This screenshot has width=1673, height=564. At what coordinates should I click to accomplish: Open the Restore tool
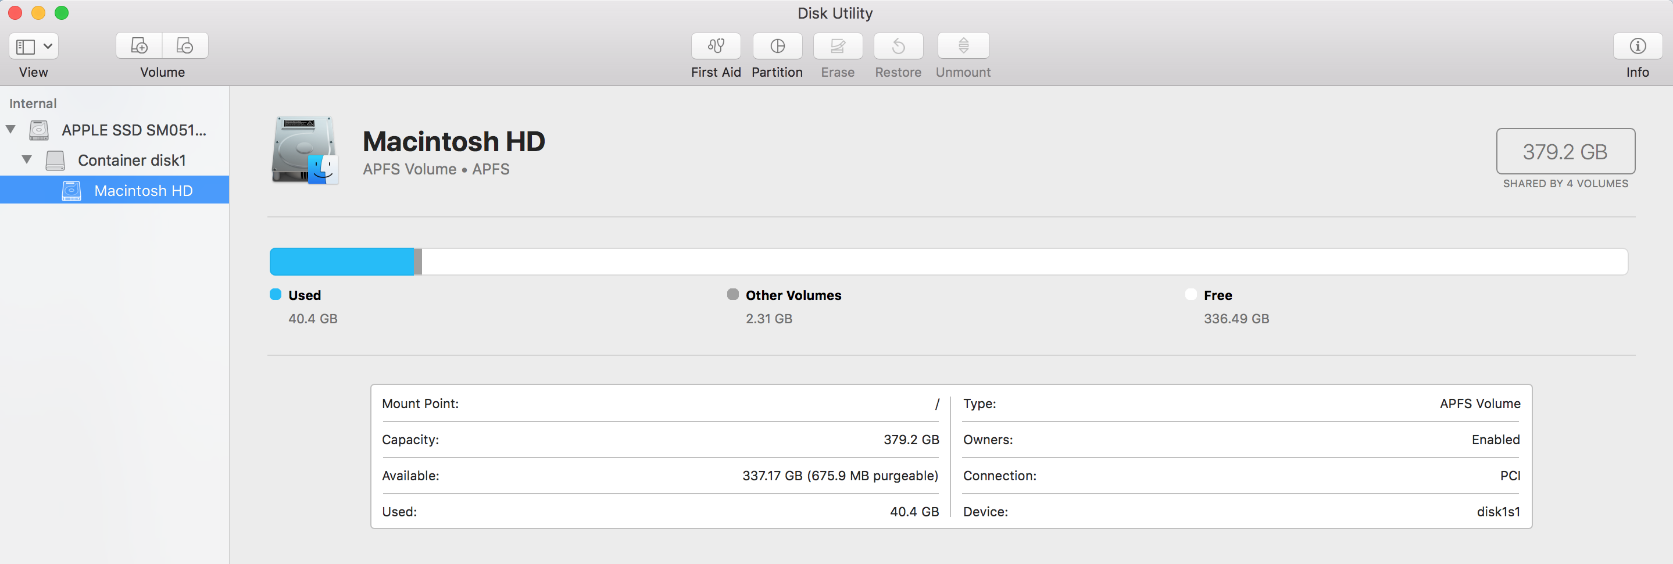point(898,46)
